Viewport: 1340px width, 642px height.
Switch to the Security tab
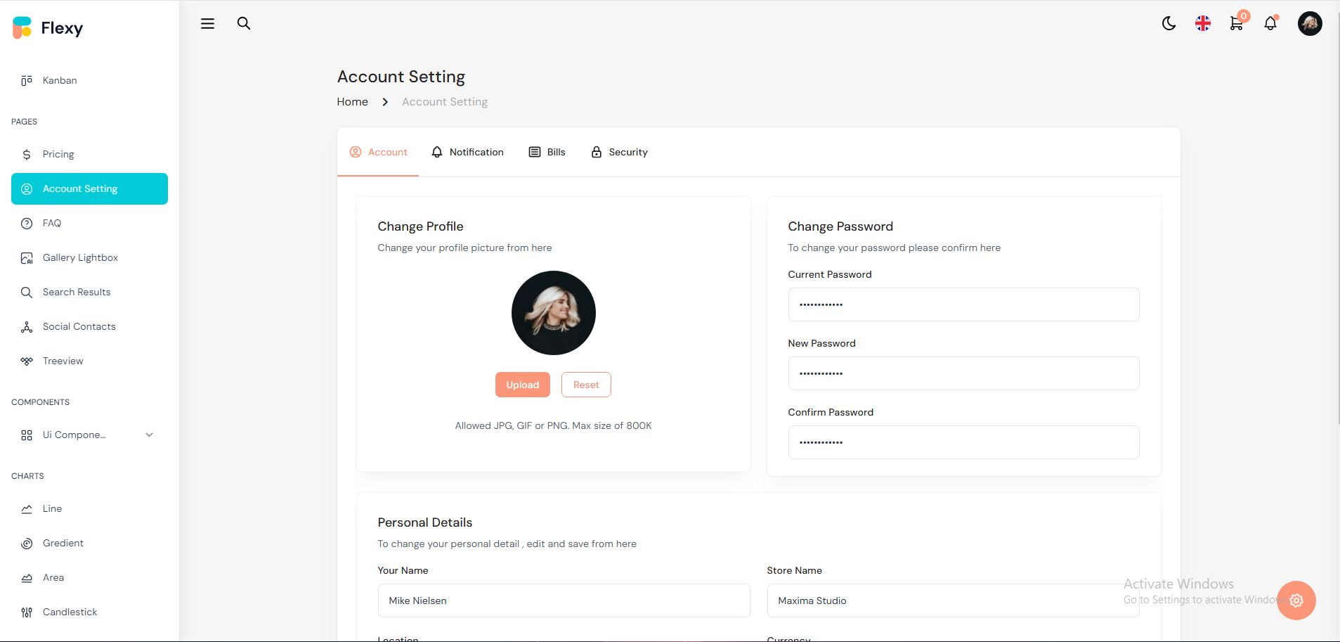(619, 153)
